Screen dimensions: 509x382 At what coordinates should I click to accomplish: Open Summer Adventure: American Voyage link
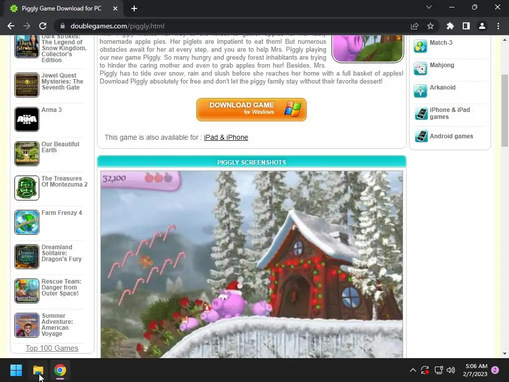(57, 324)
